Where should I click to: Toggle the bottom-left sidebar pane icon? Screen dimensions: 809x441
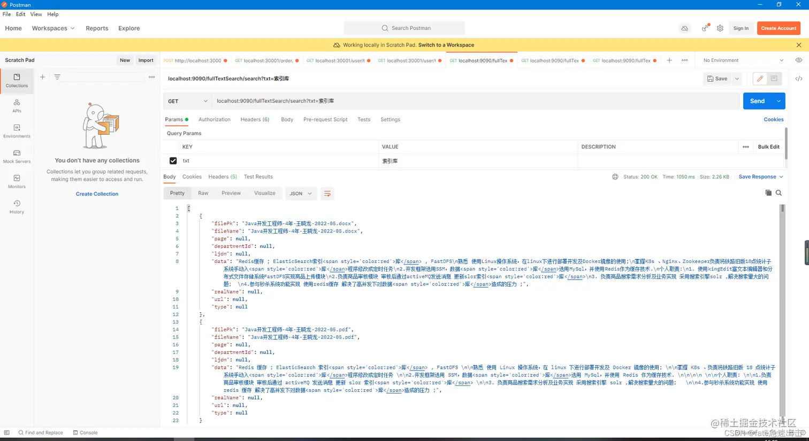[x=7, y=432]
